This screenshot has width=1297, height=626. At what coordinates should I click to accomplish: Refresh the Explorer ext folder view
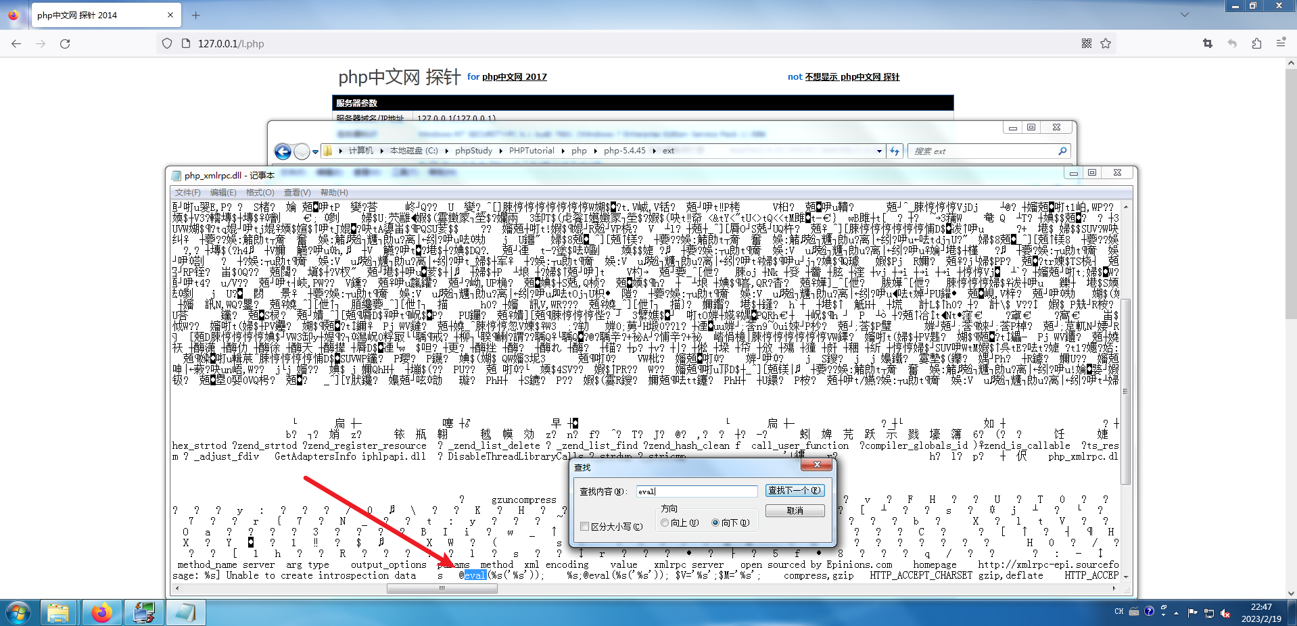[x=895, y=151]
